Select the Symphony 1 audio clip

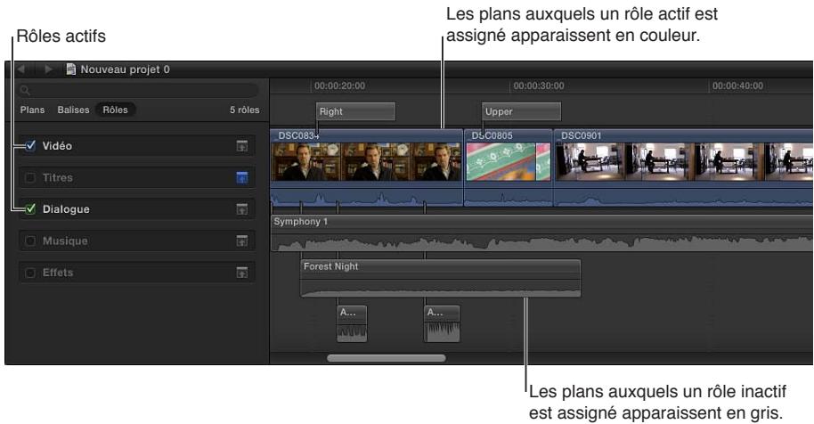tap(542, 233)
